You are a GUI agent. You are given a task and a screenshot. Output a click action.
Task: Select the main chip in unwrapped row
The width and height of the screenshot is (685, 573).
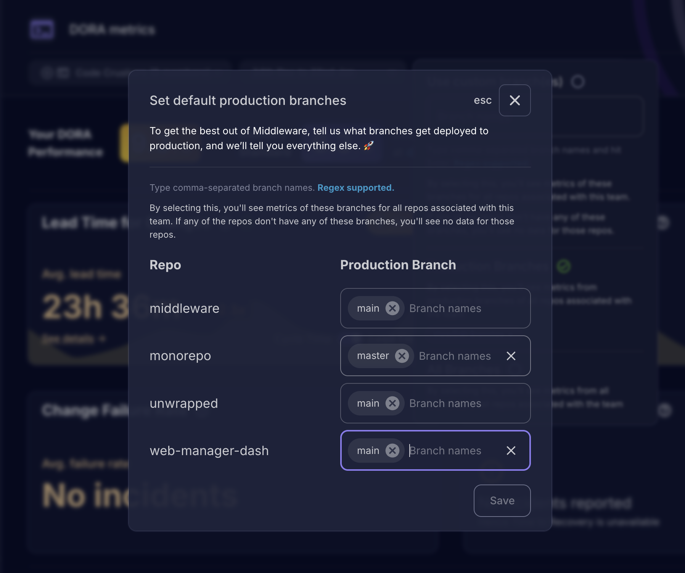click(x=368, y=403)
